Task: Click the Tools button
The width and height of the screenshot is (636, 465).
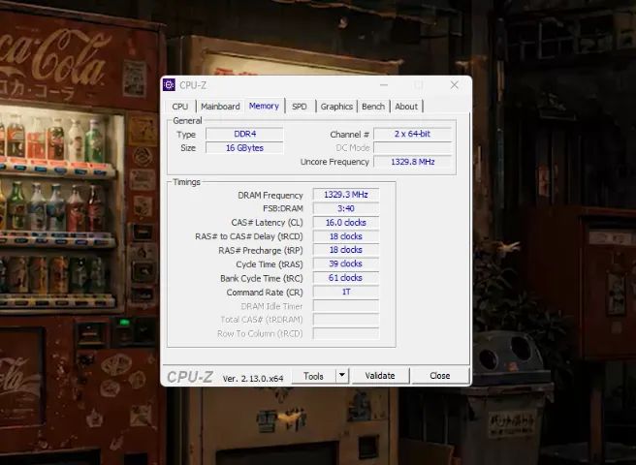Action: point(313,376)
